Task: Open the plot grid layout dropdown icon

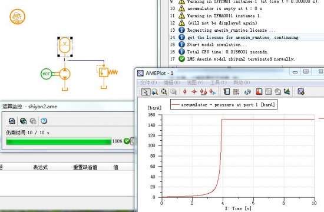Action: (x=236, y=92)
